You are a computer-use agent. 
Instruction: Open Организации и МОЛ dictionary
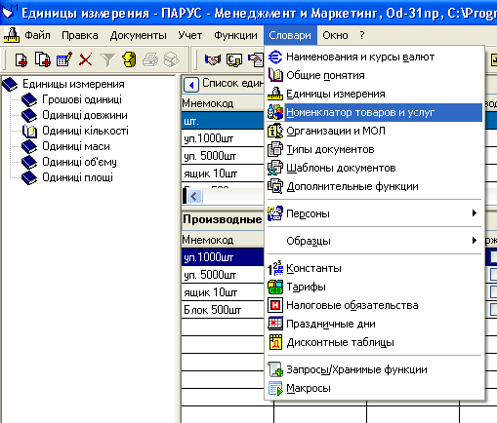click(x=374, y=131)
